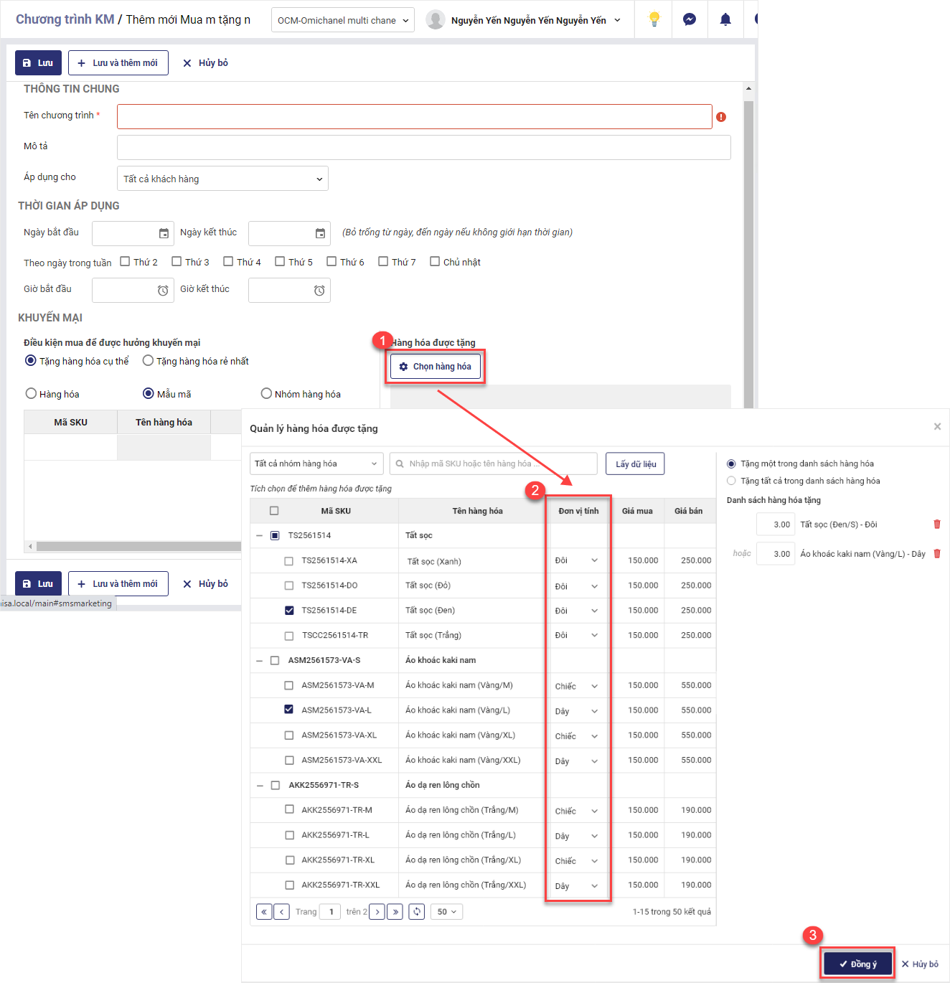Screen dimensions: 950x983
Task: Confirm with the Đồng ý button
Action: 857,964
